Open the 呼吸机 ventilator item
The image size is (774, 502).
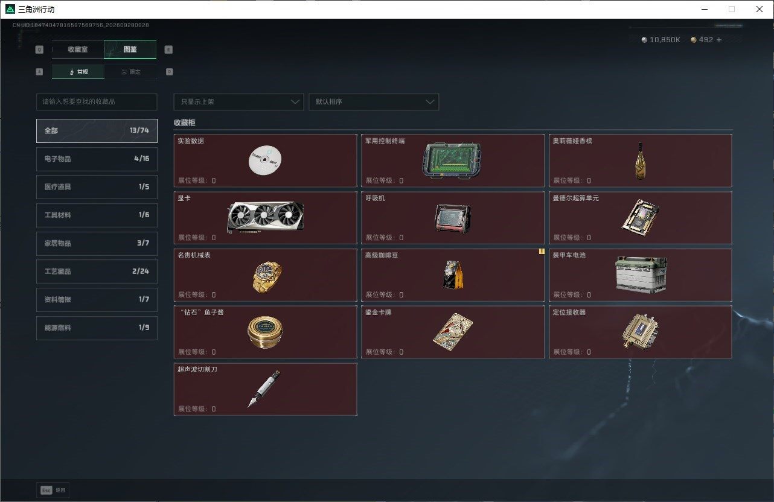453,218
